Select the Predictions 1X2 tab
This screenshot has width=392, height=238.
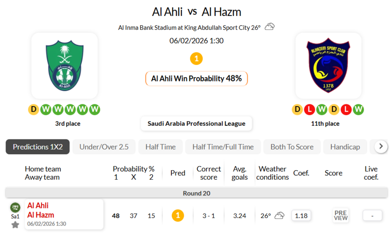38,147
